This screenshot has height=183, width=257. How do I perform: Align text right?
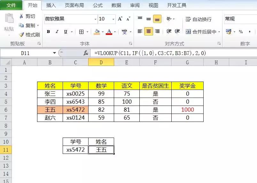point(157,31)
